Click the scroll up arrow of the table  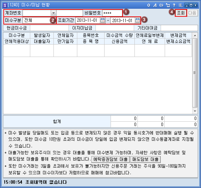click(x=195, y=36)
